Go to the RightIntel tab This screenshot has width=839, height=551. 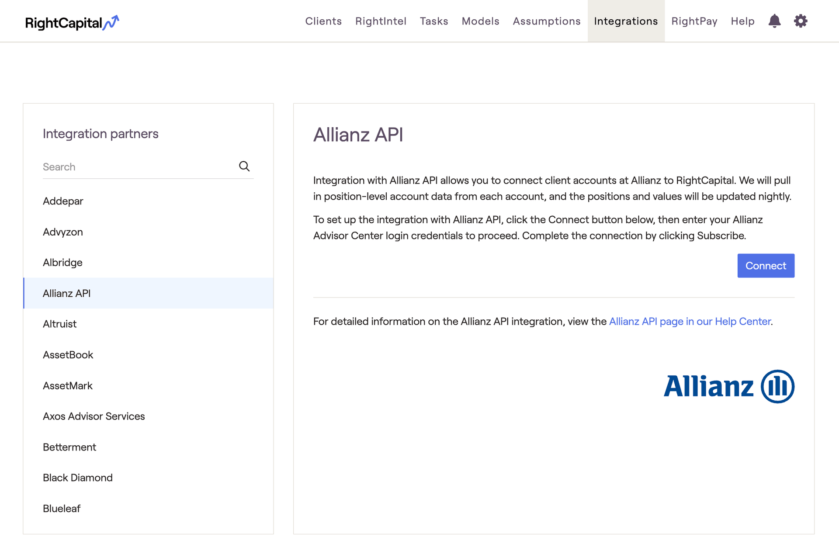381,21
